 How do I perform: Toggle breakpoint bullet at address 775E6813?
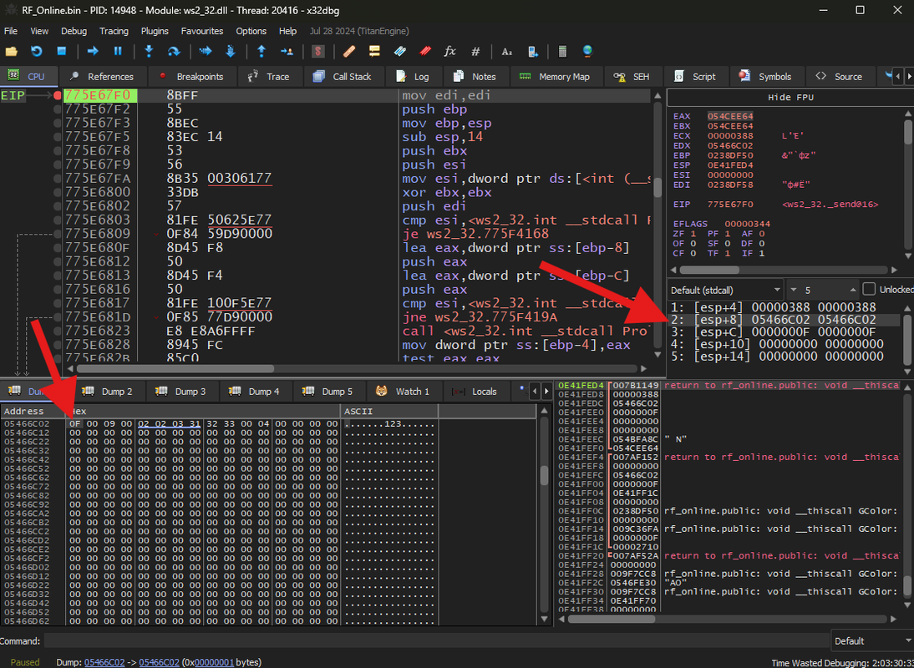[57, 276]
